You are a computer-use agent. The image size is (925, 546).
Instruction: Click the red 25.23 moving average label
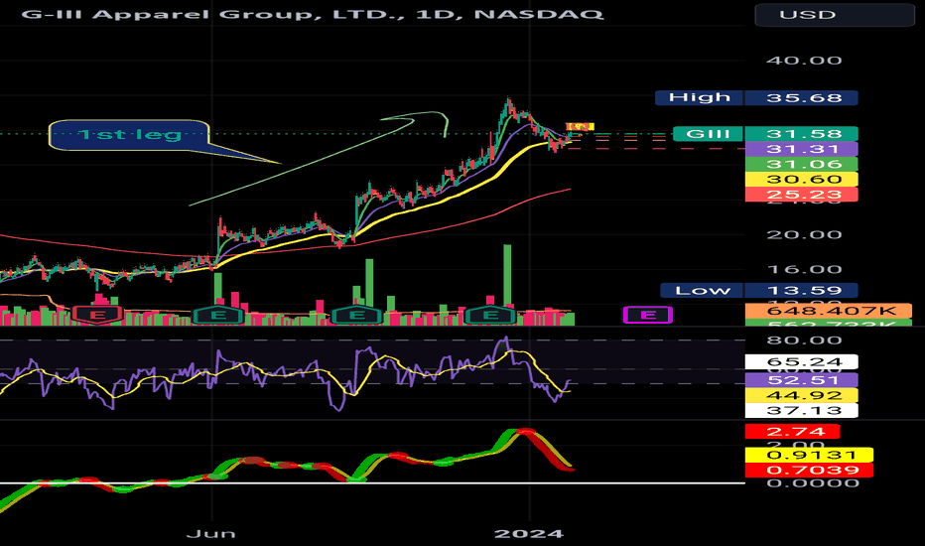click(x=801, y=195)
